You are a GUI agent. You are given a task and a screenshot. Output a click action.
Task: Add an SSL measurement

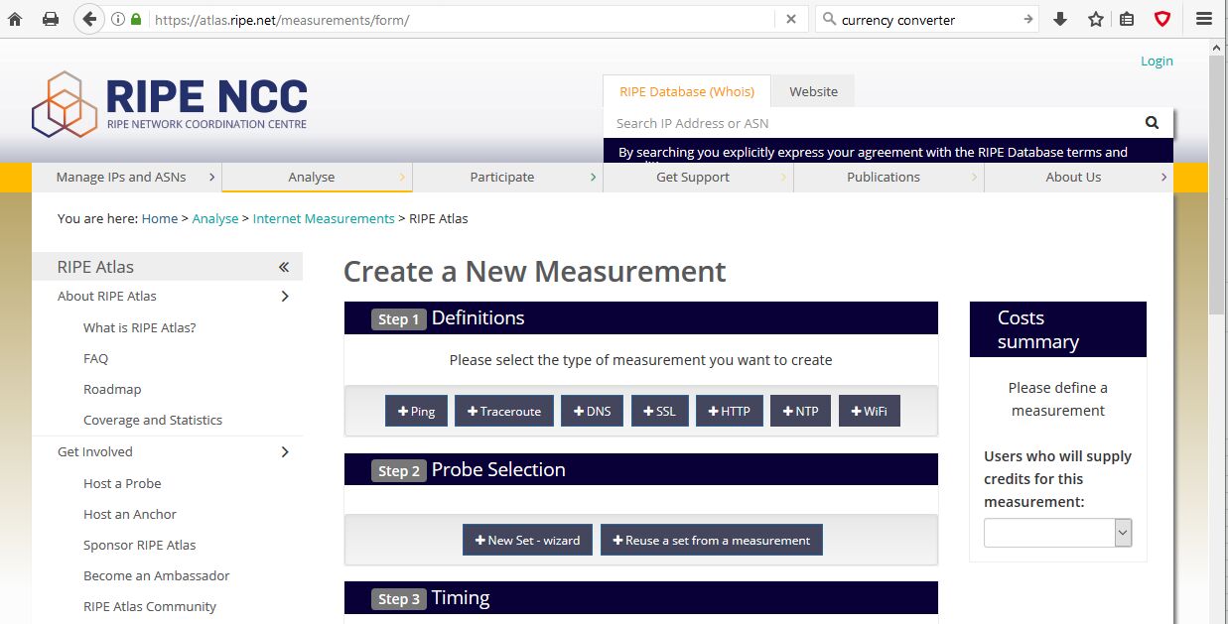(x=660, y=411)
